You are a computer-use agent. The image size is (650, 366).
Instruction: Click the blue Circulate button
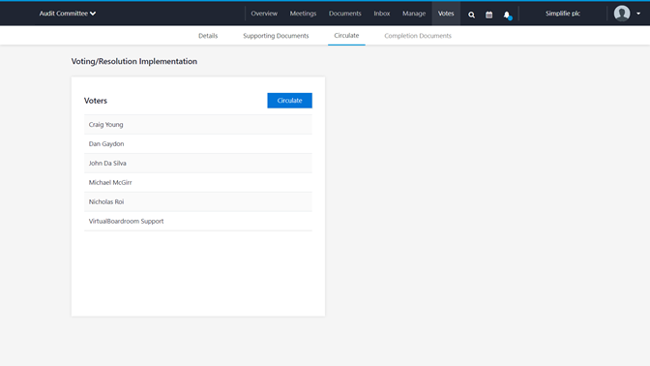tap(290, 101)
